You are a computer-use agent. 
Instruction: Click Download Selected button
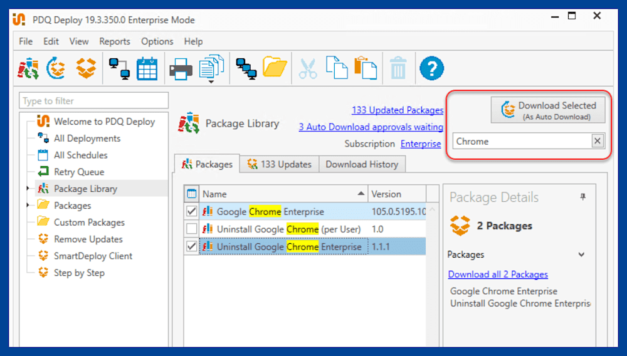[548, 110]
